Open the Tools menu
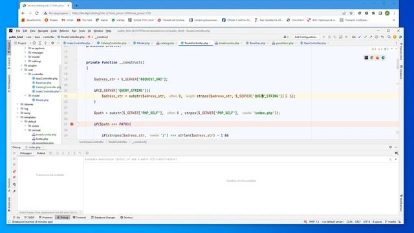This screenshot has height=233, width=414. 82,31
